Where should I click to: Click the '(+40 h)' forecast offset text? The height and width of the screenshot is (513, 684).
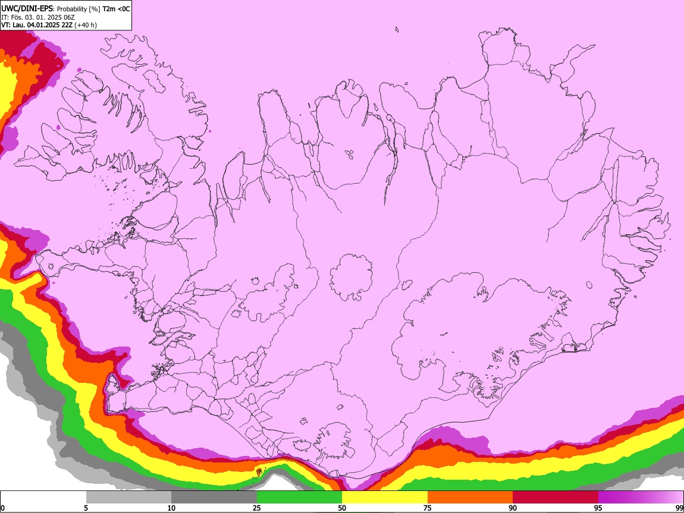click(86, 25)
